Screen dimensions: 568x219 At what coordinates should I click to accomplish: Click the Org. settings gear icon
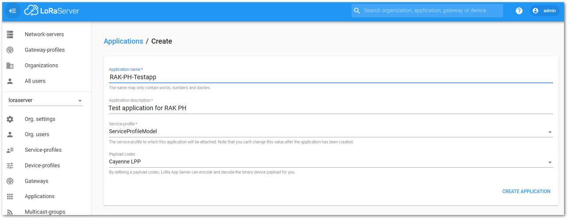10,119
